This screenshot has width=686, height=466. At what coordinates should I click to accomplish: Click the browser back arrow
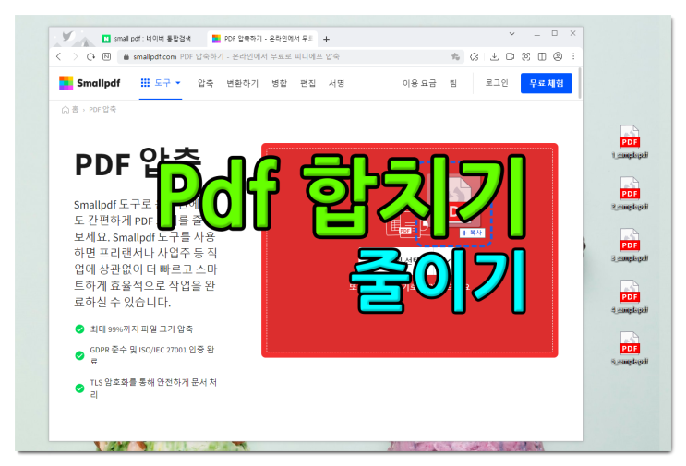click(58, 56)
